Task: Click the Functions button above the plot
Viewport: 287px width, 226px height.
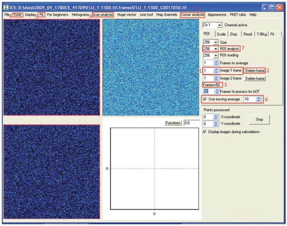Action: 173,123
